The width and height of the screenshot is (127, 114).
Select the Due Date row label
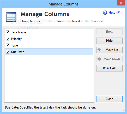tap(18, 52)
